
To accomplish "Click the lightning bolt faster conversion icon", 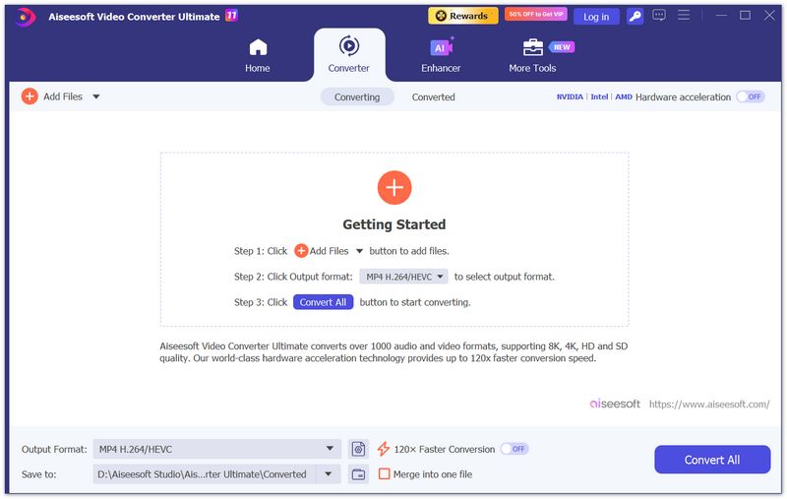I will [x=384, y=449].
